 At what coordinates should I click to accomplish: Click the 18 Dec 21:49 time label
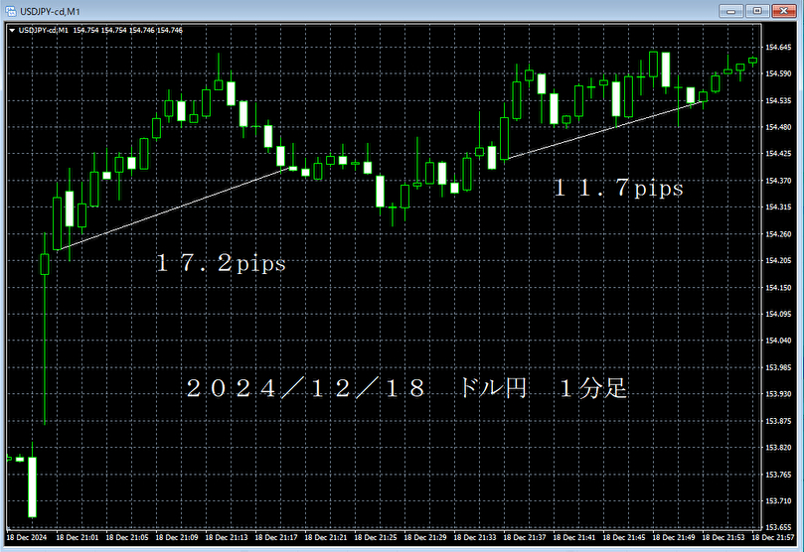tap(674, 538)
